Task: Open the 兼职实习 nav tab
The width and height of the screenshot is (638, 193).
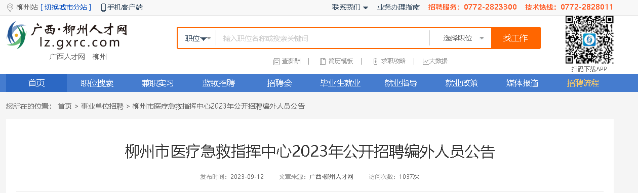Action: 158,83
